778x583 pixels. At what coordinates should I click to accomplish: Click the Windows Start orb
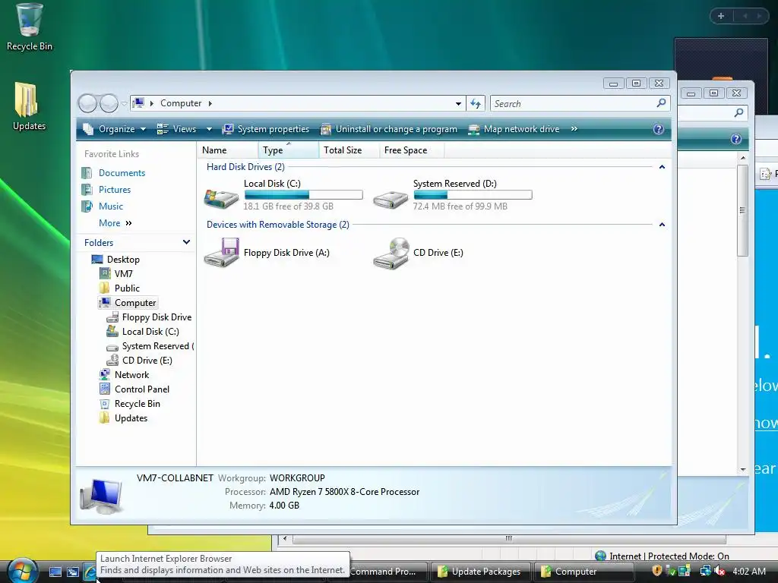pos(23,570)
